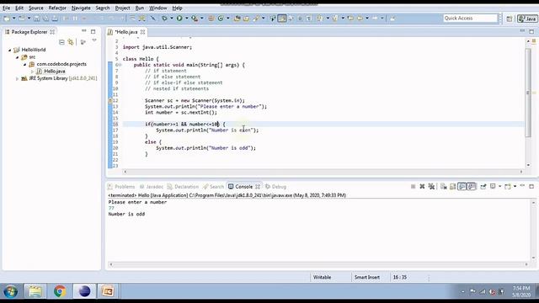This screenshot has width=539, height=303.
Task: Open the File menu
Action: (x=6, y=8)
